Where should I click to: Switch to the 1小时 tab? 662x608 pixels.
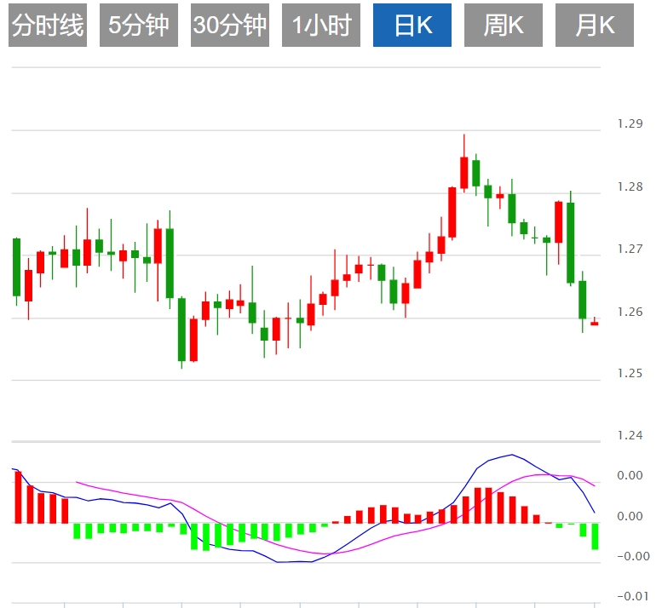point(321,26)
